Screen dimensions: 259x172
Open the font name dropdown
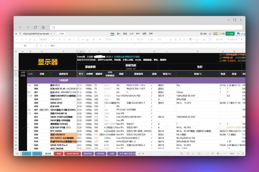pos(44,39)
